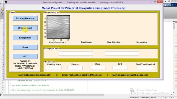Screen dimensions: 177x99
Task: Click the Matching Score value field
Action: point(54,68)
